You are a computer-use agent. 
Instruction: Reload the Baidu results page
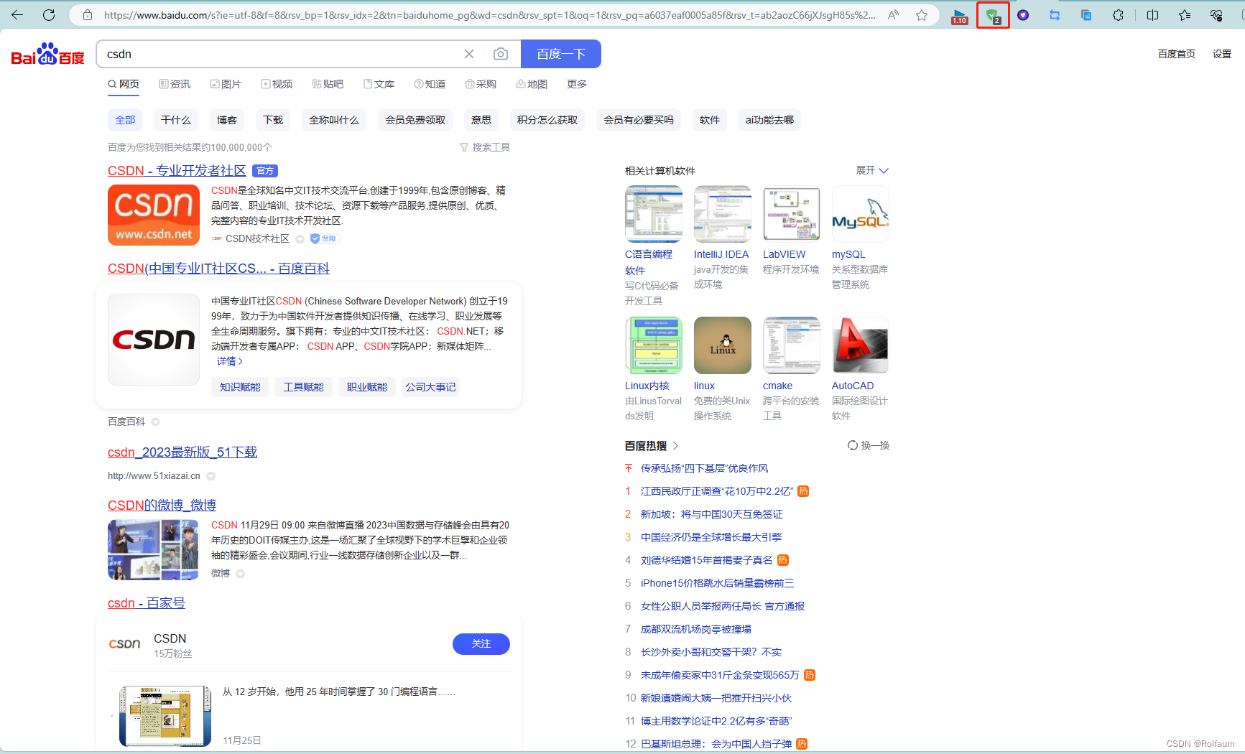(x=49, y=15)
